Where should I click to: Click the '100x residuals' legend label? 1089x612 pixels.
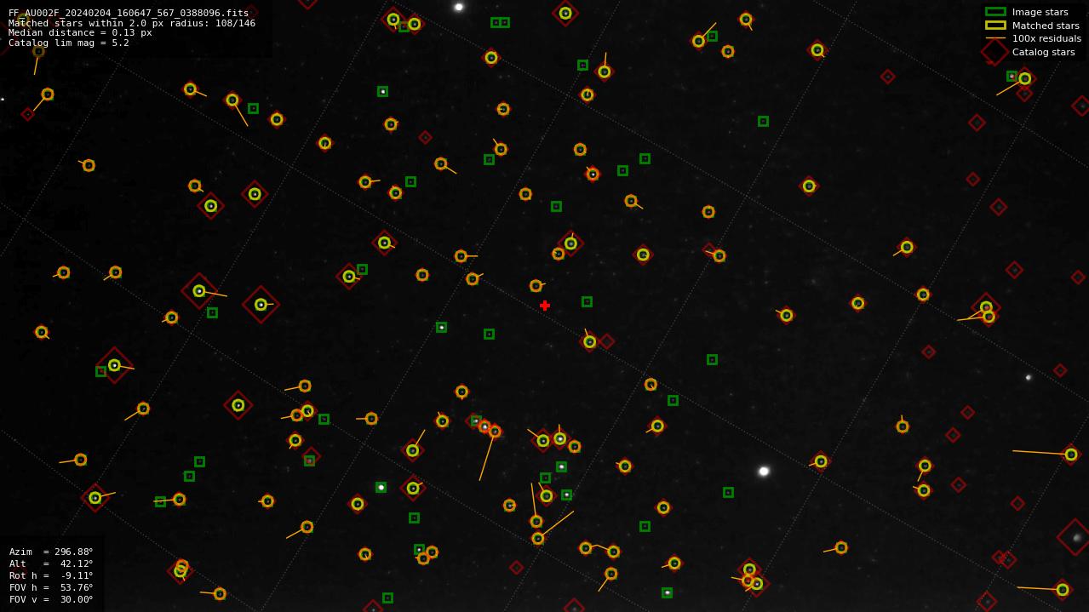pyautogui.click(x=1046, y=38)
